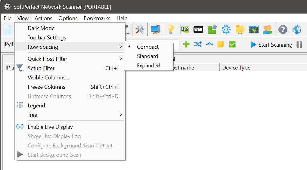The width and height of the screenshot is (307, 170).
Task: Open the Bookmarks menu
Action: 97,18
